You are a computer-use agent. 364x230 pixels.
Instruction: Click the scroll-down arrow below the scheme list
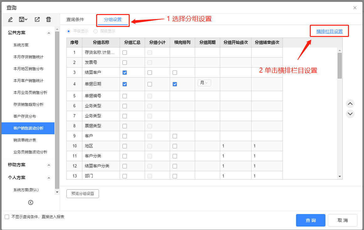click(x=57, y=192)
